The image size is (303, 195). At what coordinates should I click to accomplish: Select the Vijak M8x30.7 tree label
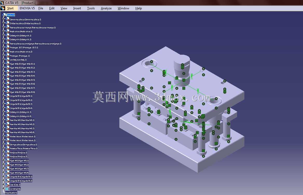click(x=22, y=88)
